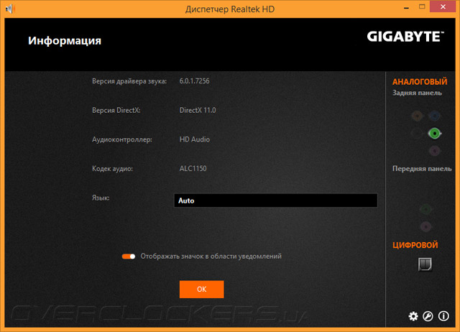Toggle notification area icon display switch

129,257
